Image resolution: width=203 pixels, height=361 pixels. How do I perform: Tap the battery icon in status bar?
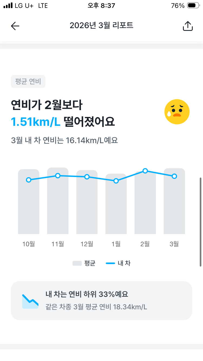coord(193,5)
